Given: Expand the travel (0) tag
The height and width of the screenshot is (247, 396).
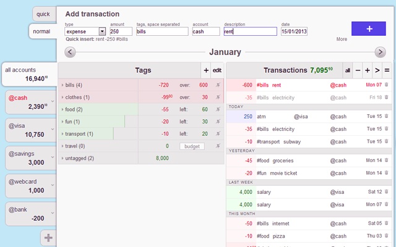Looking at the screenshot, I should coord(62,146).
